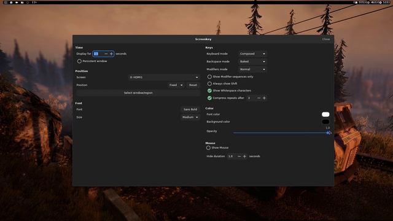Click the Time section heading
This screenshot has height=221, width=393.
79,48
